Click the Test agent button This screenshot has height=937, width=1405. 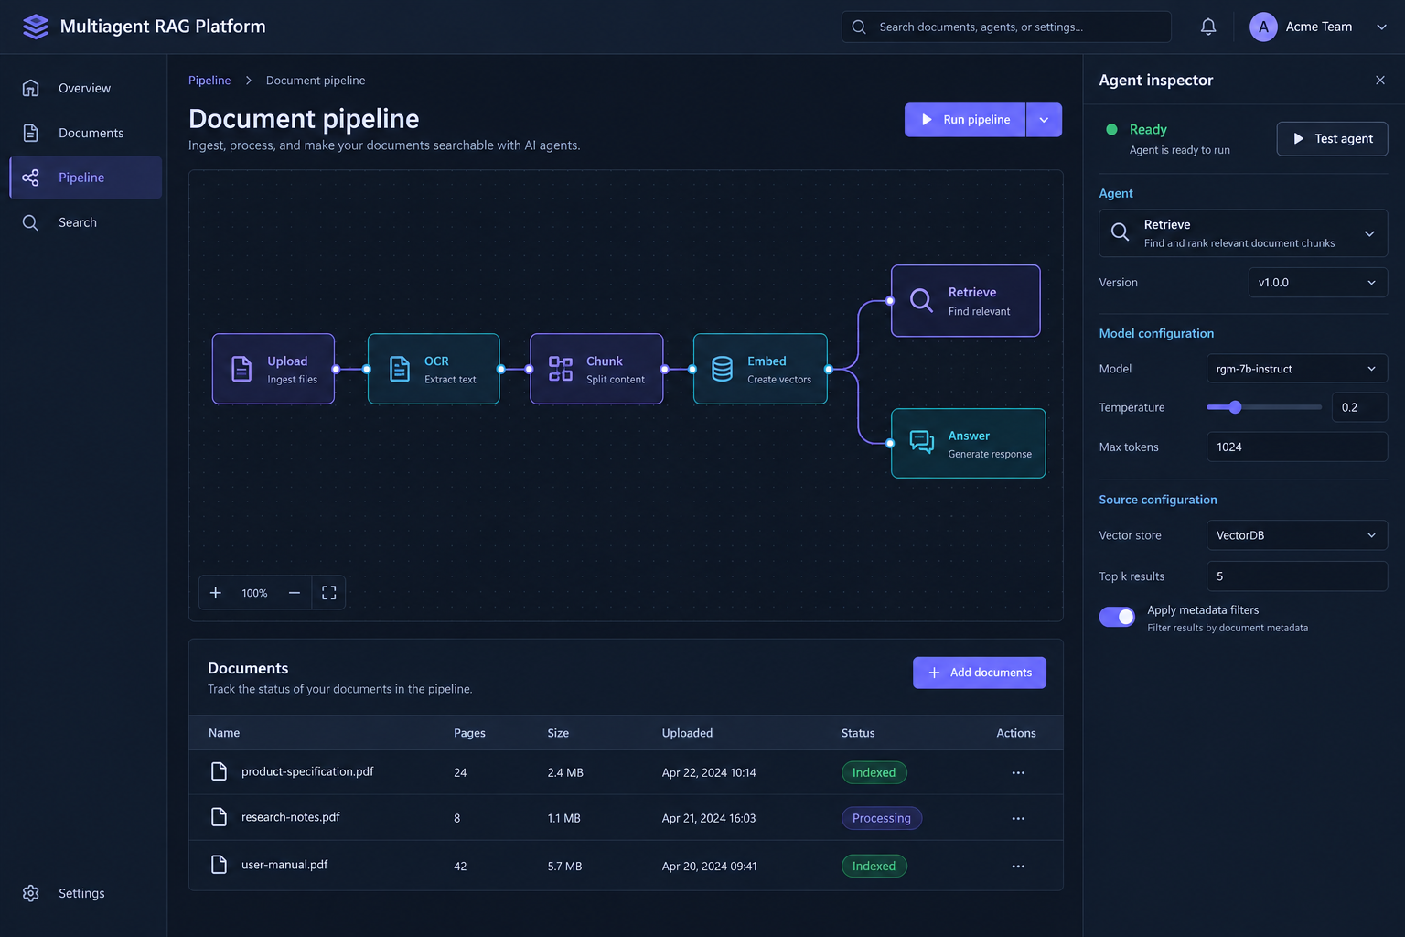pyautogui.click(x=1333, y=139)
